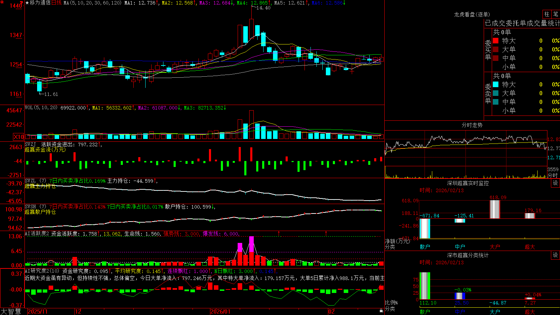The image size is (560, 315).
Task: Click the 中户 -125.41 bar in real-time monitor
Action: [460, 220]
